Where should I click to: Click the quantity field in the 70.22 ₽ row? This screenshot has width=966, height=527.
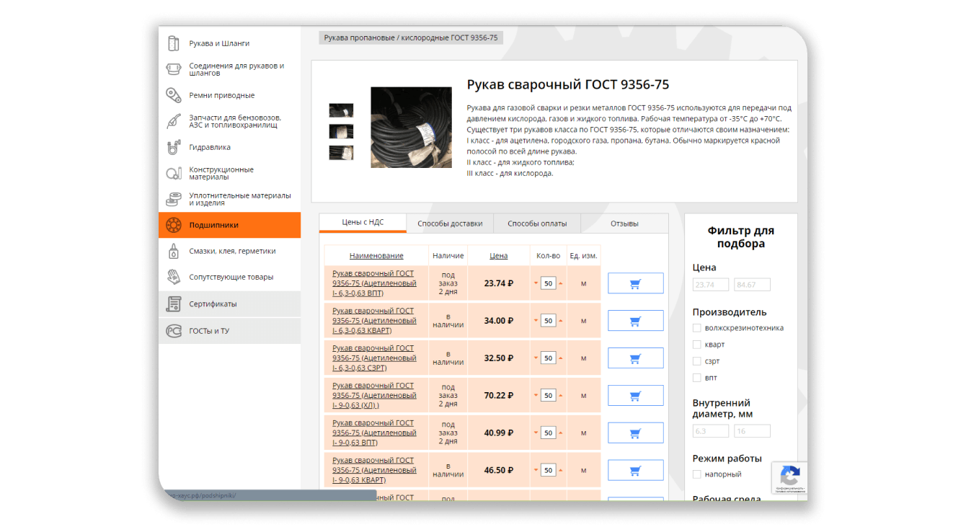548,396
